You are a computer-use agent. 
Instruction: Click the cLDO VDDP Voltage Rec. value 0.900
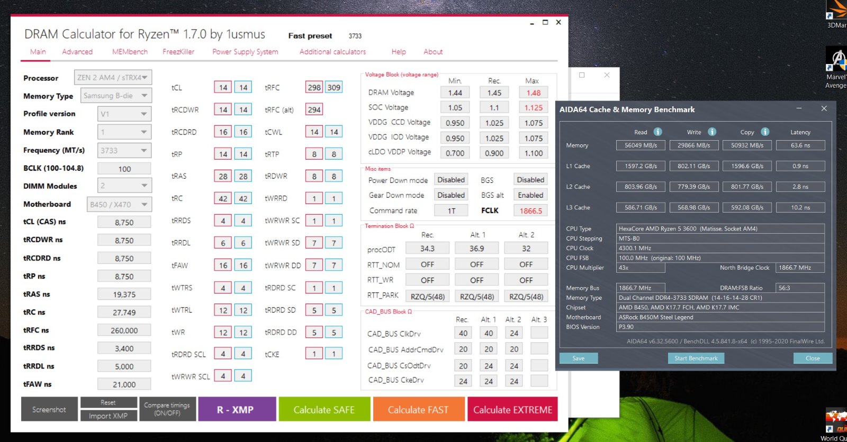(494, 153)
